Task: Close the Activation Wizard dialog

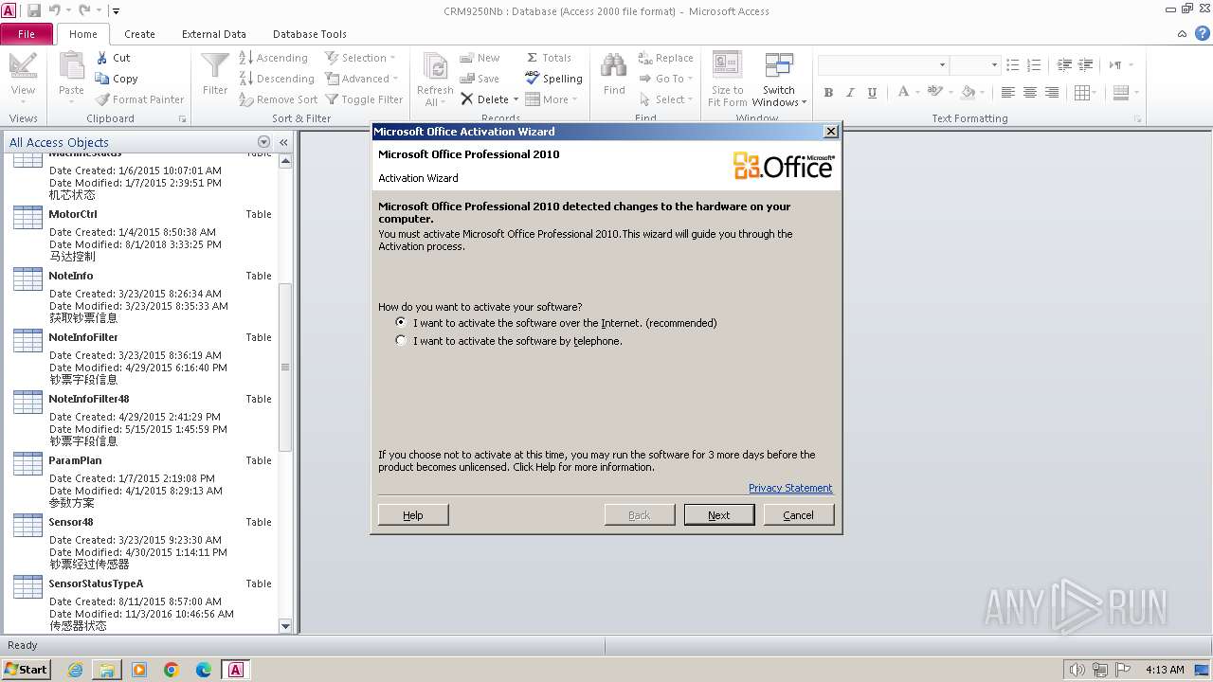Action: (x=831, y=132)
